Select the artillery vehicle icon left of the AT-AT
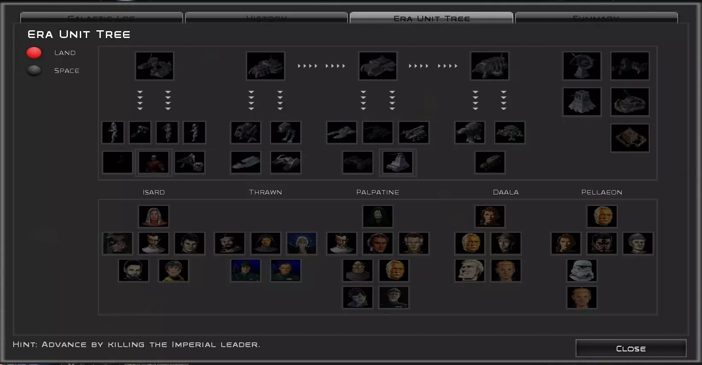This screenshot has height=365, width=702. (x=414, y=132)
